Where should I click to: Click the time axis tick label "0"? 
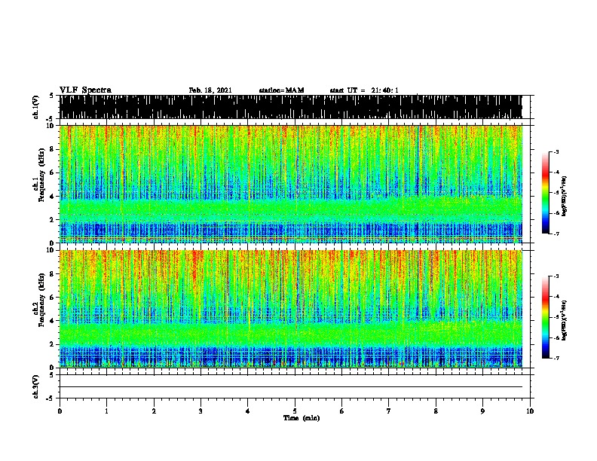tap(60, 411)
